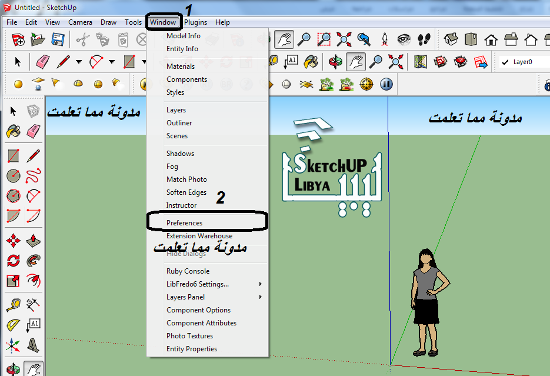The height and width of the screenshot is (376, 550).
Task: Select the Walk footprints tool
Action: click(x=424, y=39)
